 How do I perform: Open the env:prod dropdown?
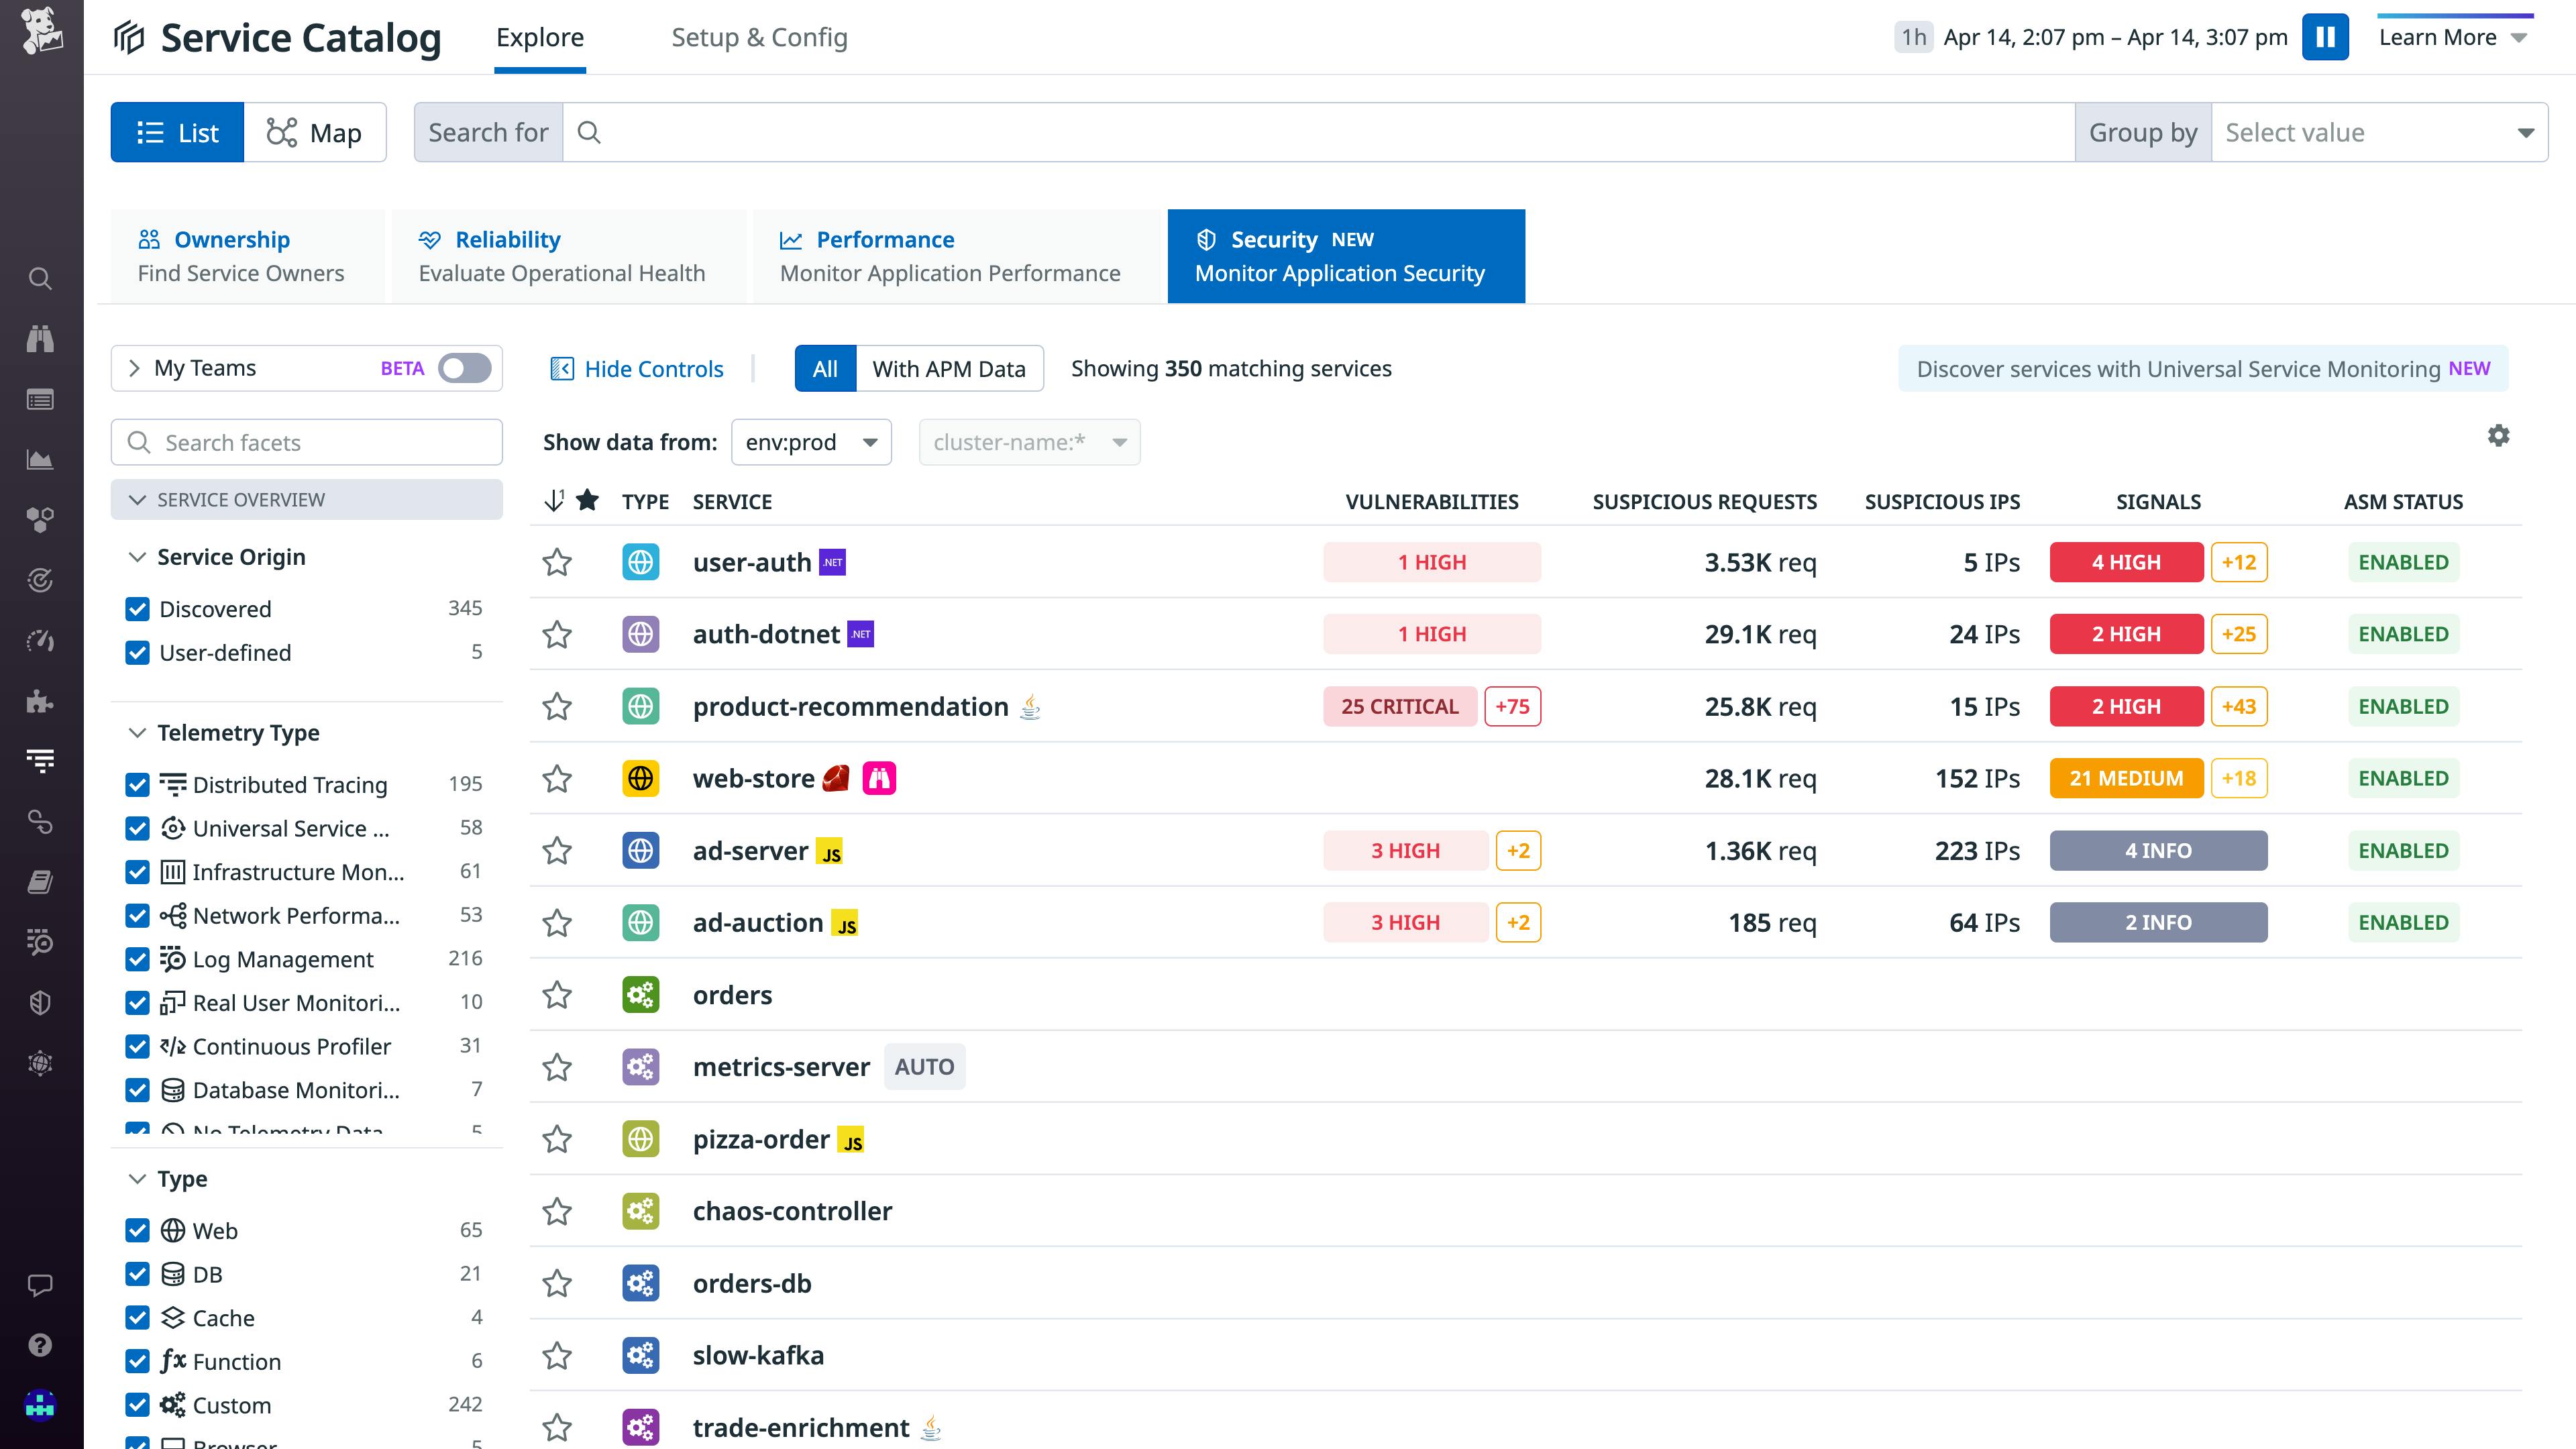811,442
